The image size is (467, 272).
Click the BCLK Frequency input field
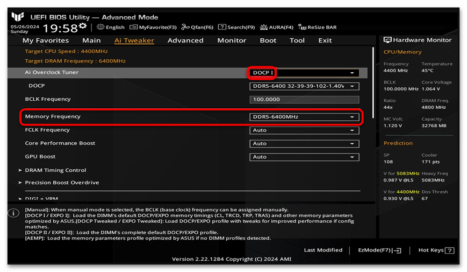coord(304,100)
